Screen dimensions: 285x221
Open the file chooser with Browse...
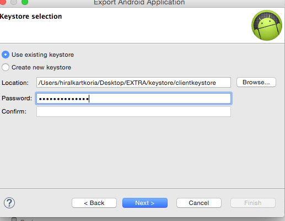click(256, 82)
